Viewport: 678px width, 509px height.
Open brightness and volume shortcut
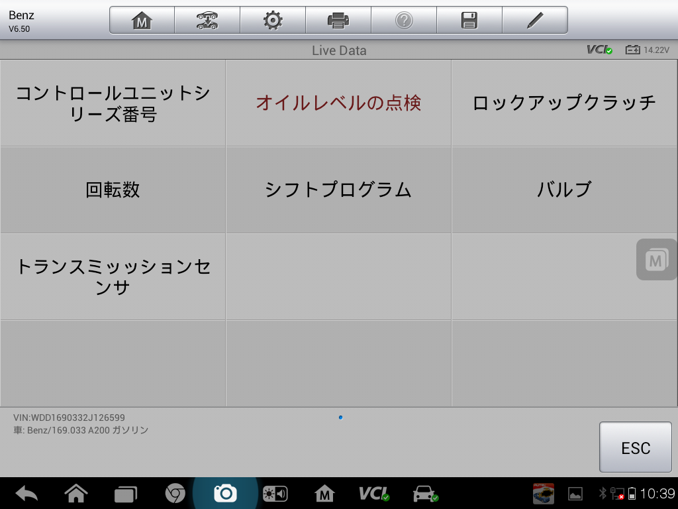click(275, 494)
